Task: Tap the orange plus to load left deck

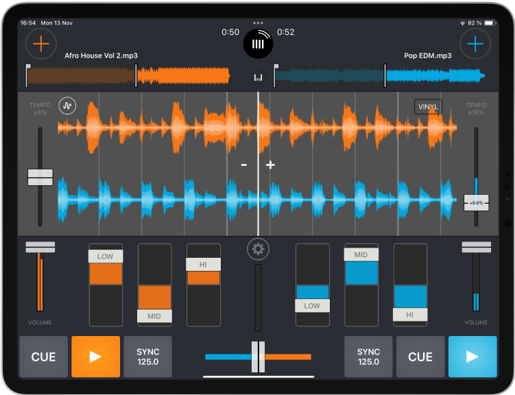Action: click(x=41, y=44)
